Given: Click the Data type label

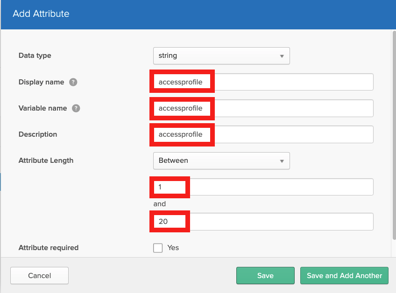Looking at the screenshot, I should tap(35, 56).
